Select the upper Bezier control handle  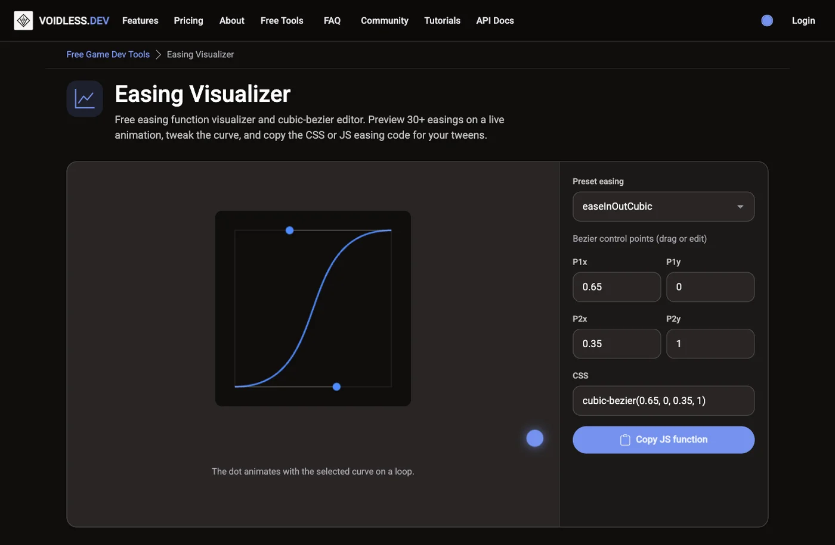coord(289,230)
